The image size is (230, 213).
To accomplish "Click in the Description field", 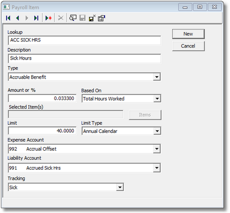I will click(x=84, y=58).
